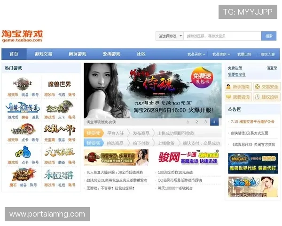Viewport: 282px width, 226px height.
Task: Switch to the 网页游戏 tab
Action: 78,54
